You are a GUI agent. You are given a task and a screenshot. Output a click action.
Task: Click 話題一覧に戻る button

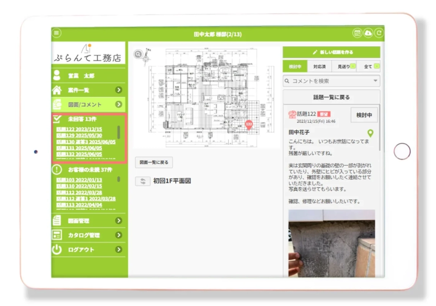[331, 97]
